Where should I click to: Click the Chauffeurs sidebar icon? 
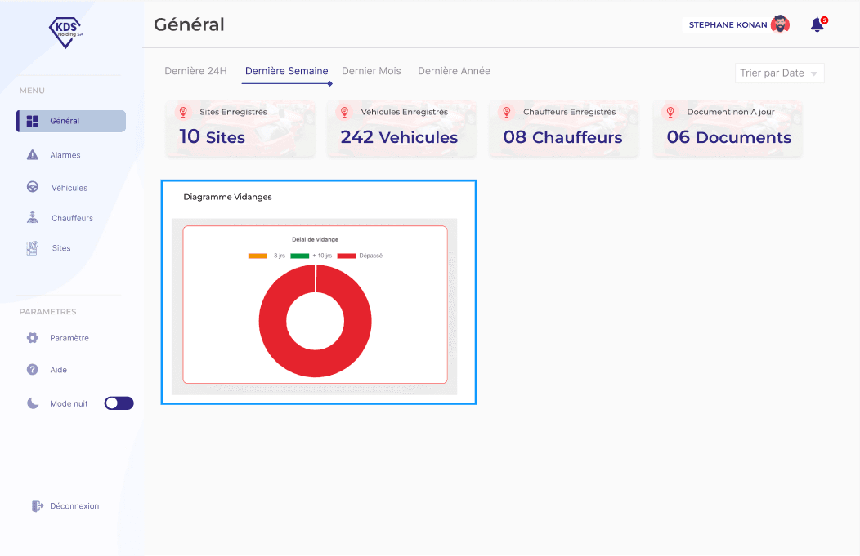pyautogui.click(x=32, y=217)
